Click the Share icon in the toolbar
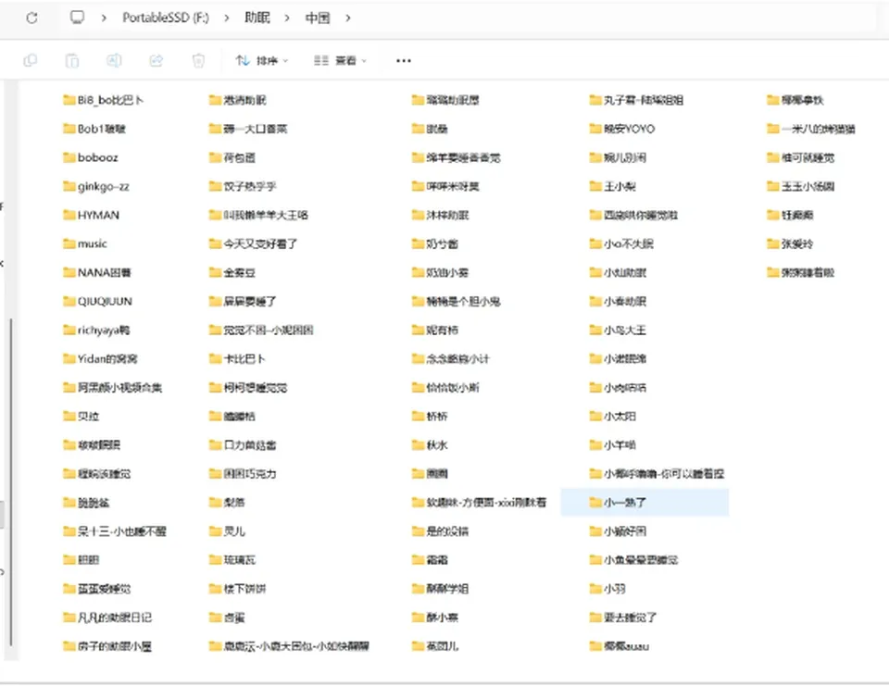 [x=156, y=60]
